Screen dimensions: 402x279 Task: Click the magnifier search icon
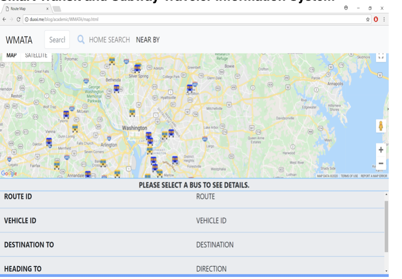pos(81,40)
